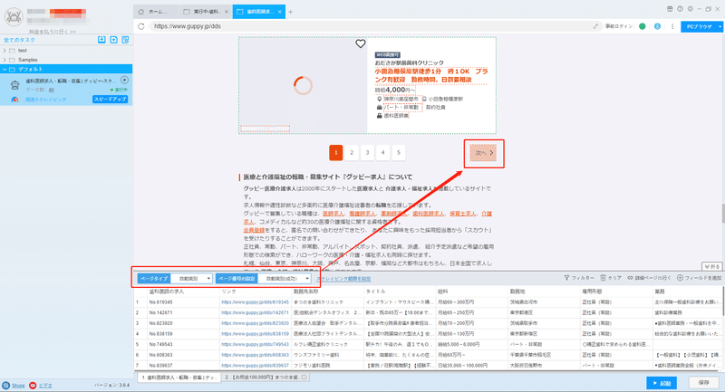The height and width of the screenshot is (392, 725).
Task: Click the third icon beside 全てのタスク
Action: [x=125, y=40]
